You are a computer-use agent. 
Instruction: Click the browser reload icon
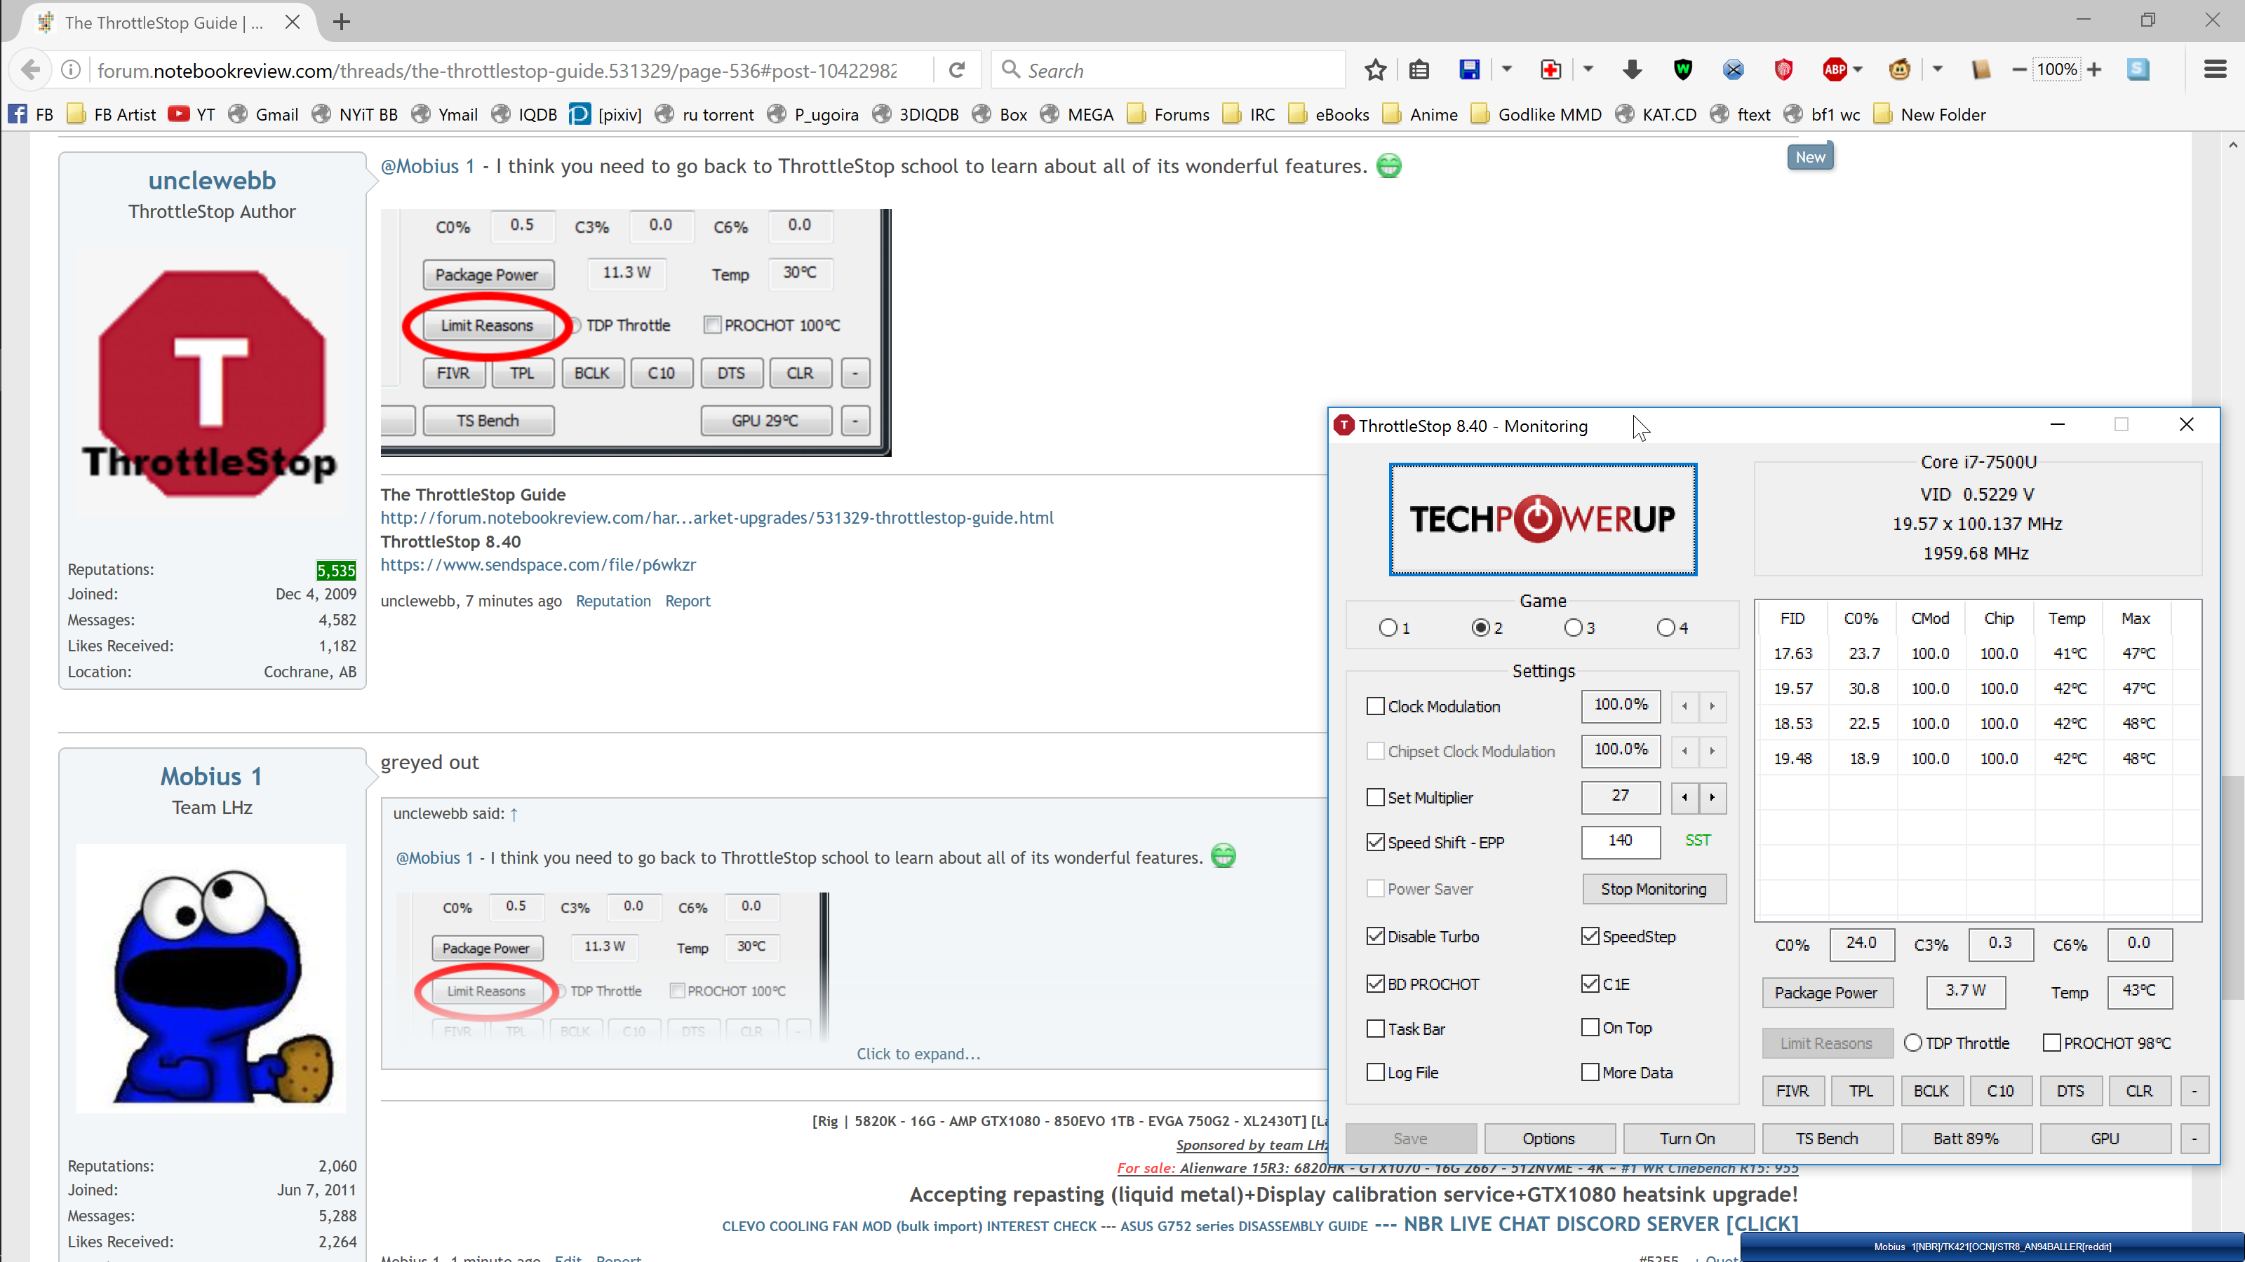pyautogui.click(x=957, y=69)
